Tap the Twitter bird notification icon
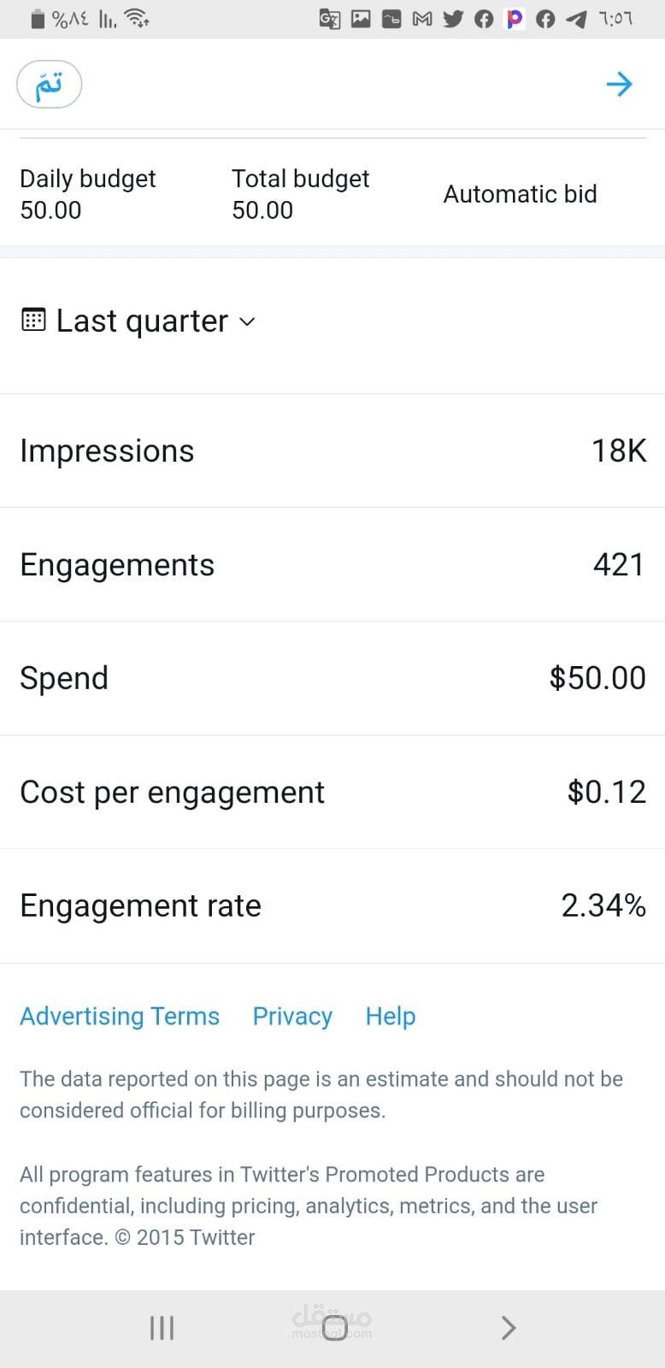The image size is (665, 1368). tap(453, 18)
